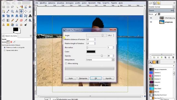Select the Ellipse Select tool
Viewport: 177px width, 100px height.
pos(8,7)
